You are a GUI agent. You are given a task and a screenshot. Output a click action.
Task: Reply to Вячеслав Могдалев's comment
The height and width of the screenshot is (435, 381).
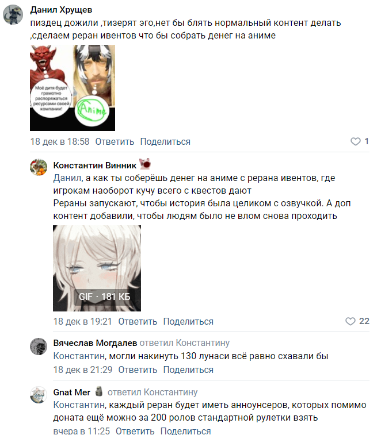(x=138, y=369)
